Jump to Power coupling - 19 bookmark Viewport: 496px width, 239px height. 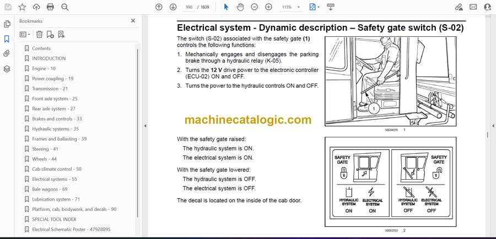click(52, 79)
